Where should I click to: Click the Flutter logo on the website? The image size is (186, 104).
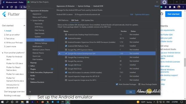coord(11,14)
